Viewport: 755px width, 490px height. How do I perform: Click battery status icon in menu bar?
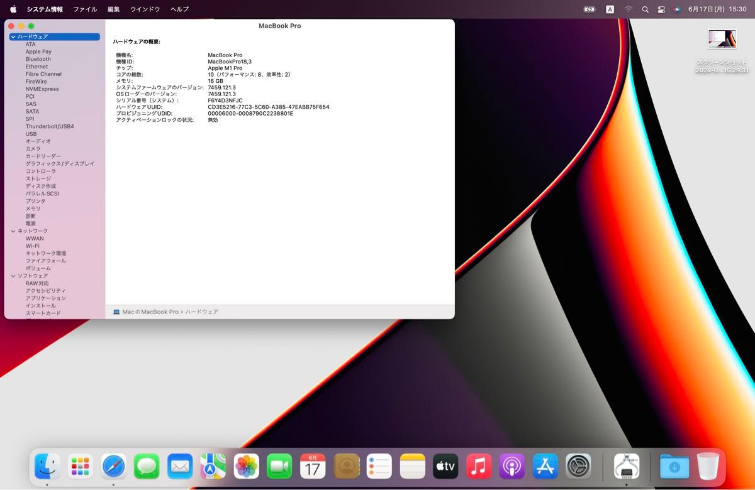590,9
